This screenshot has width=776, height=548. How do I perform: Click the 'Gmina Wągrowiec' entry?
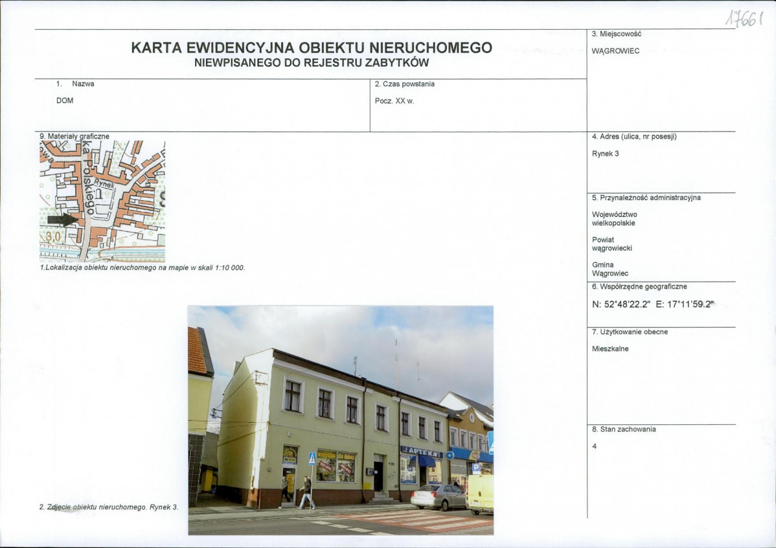pos(610,269)
